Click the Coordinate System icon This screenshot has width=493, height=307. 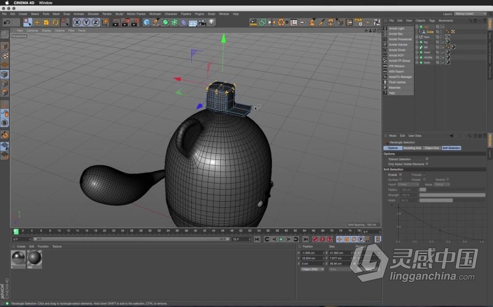click(105, 22)
